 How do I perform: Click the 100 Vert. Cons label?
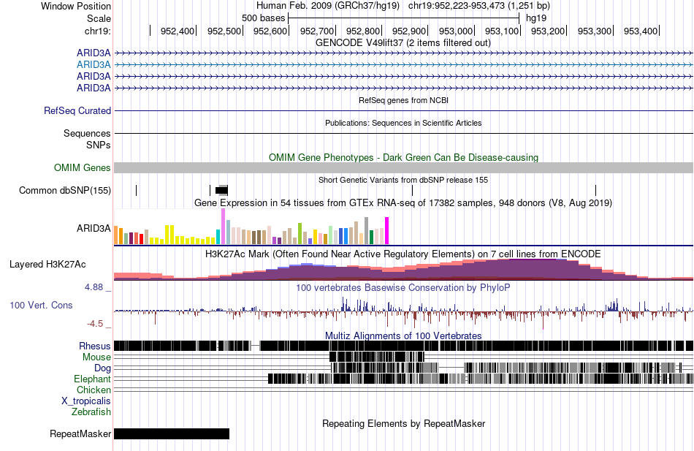[x=41, y=306]
